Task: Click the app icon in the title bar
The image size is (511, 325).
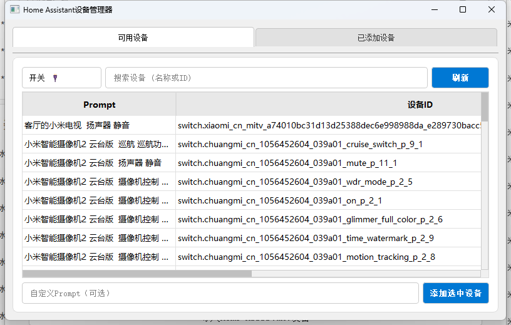Action: click(14, 10)
